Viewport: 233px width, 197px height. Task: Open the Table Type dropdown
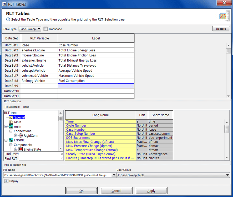pyautogui.click(x=30, y=29)
